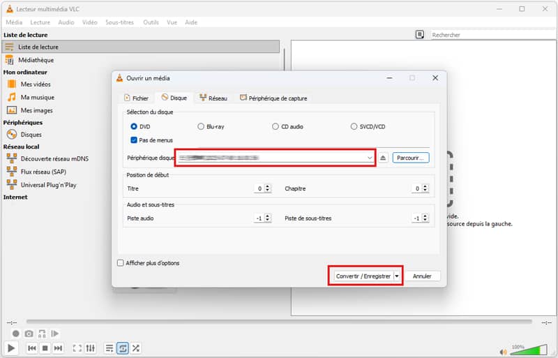Select the SVCD/VCD radio button

[x=354, y=126]
